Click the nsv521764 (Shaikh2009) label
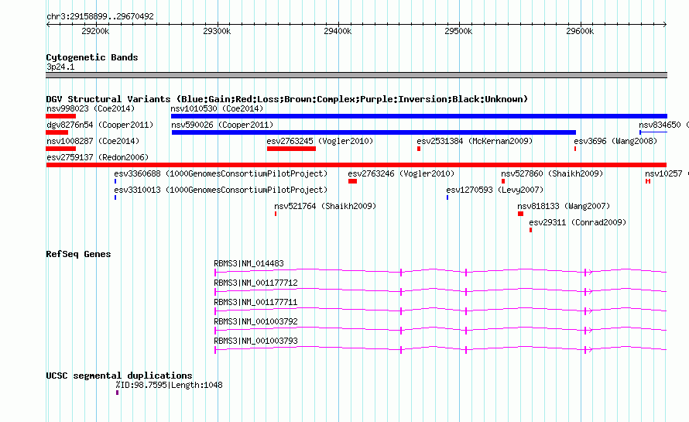689x422 pixels. (x=325, y=206)
